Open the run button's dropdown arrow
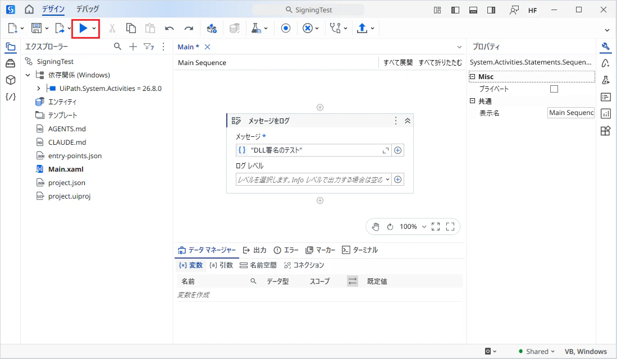This screenshot has height=359, width=617. [94, 28]
